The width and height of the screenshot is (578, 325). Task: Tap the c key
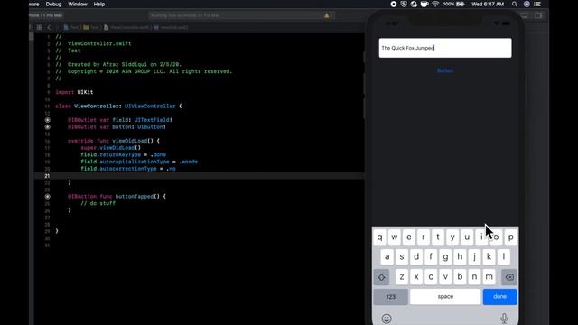pos(431,277)
